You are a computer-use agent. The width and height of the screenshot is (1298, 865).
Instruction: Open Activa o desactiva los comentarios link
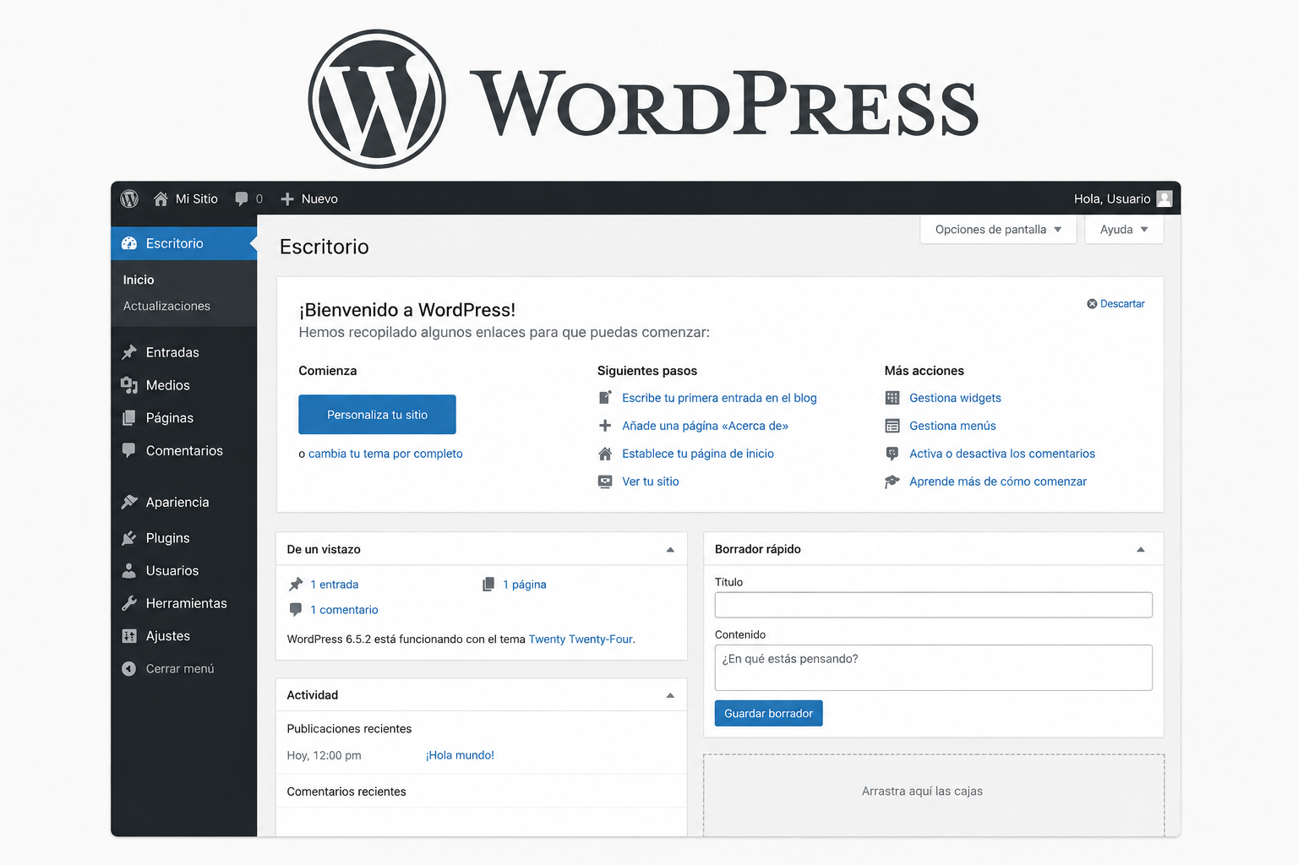[1002, 454]
